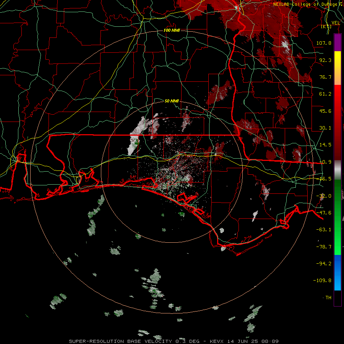The height and width of the screenshot is (344, 344).
Task: Pick the purple segment of velocity color bar
Action: coord(338,42)
